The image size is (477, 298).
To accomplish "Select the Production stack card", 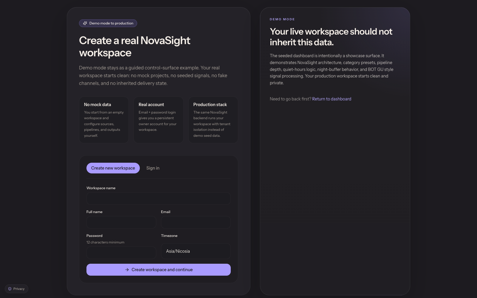I will 213,120.
